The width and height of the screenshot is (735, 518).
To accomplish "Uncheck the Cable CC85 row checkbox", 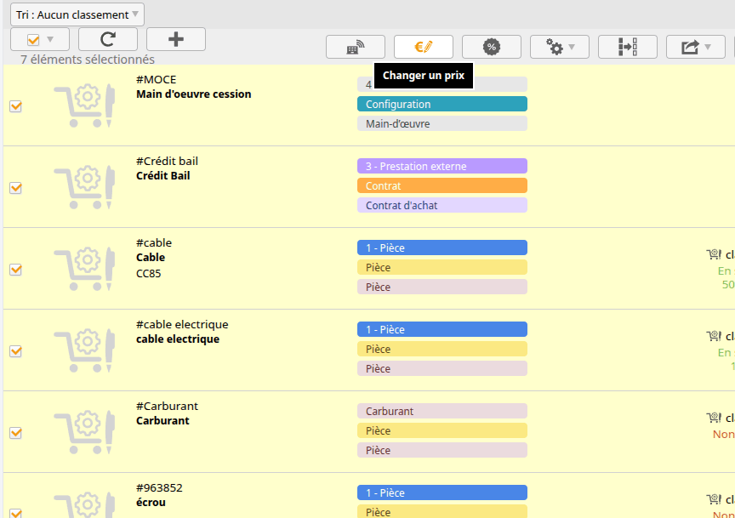I will click(x=16, y=270).
